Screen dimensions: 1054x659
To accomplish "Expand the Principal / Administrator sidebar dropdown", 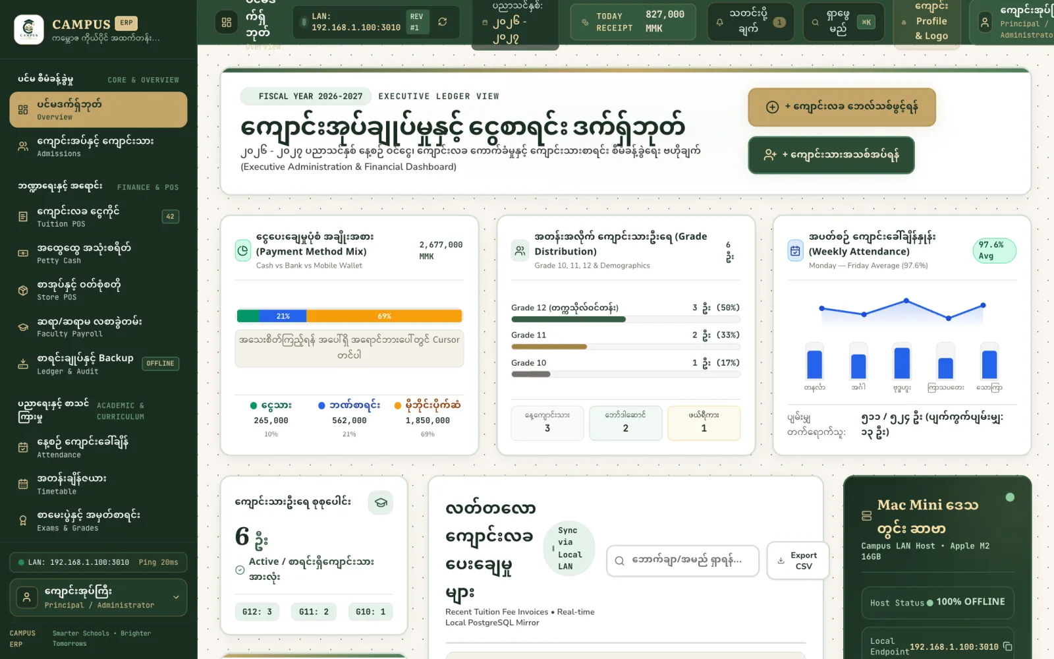I will tap(98, 597).
